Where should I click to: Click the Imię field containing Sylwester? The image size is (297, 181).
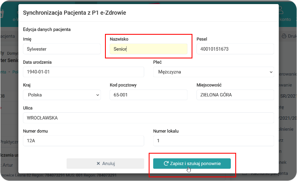62,49
